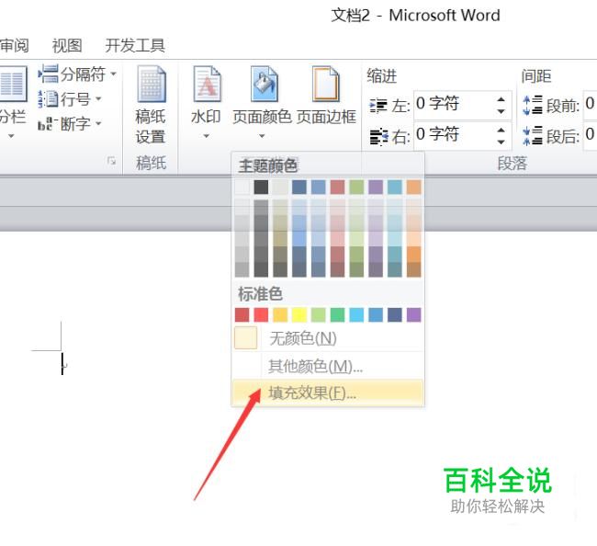The width and height of the screenshot is (597, 546).
Task: Decrease left indent with down stepper
Action: pyautogui.click(x=501, y=111)
